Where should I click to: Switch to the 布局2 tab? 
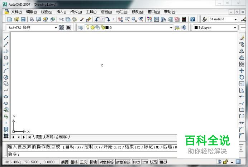pyautogui.click(x=63, y=137)
